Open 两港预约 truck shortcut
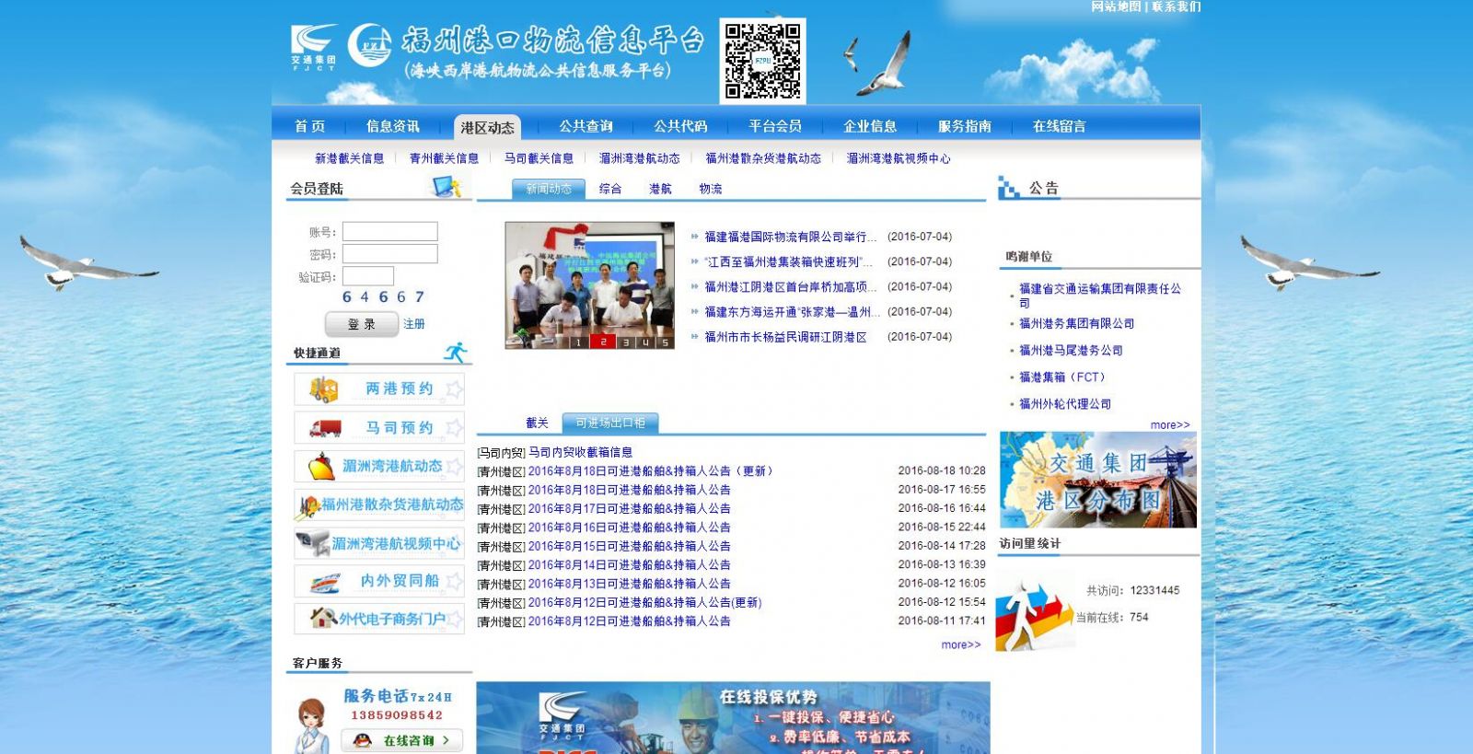Viewport: 1473px width, 754px height. (x=379, y=389)
